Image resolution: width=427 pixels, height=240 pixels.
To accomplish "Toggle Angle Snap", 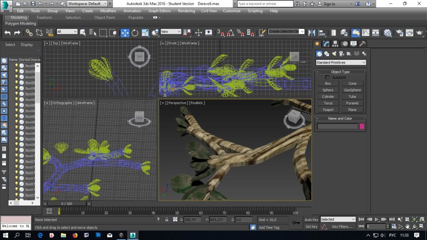I will tap(231, 33).
